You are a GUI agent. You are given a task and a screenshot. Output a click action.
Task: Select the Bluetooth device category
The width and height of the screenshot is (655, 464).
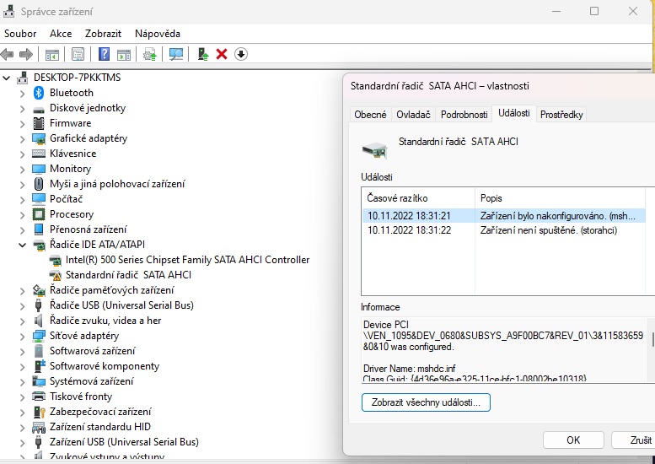pyautogui.click(x=72, y=93)
